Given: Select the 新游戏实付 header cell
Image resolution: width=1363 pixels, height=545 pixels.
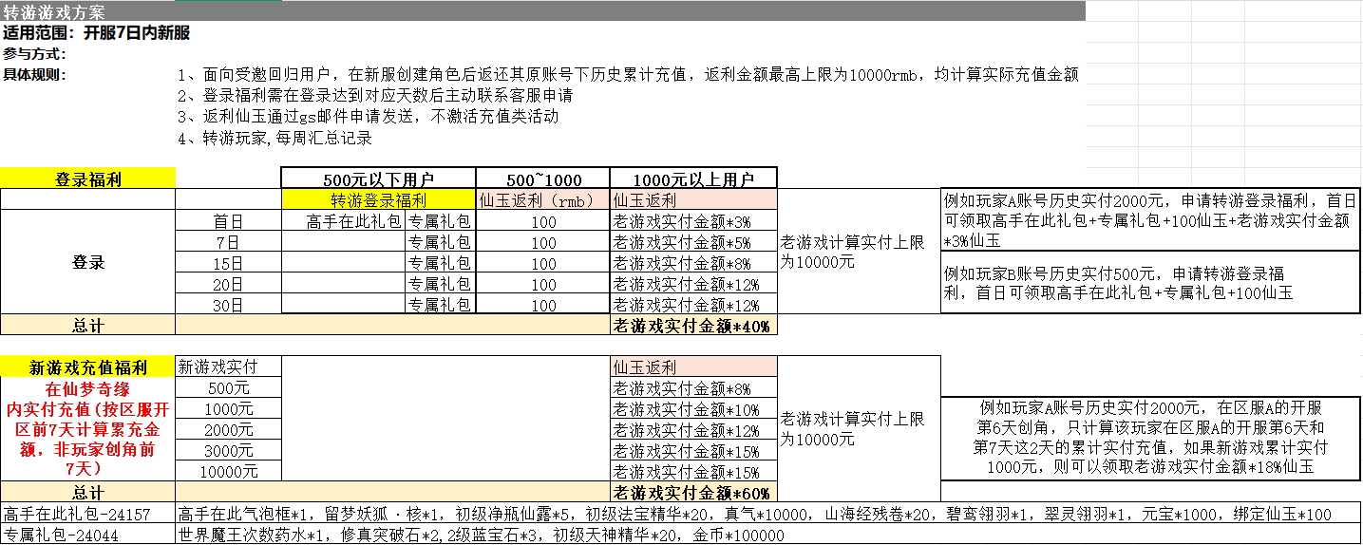Looking at the screenshot, I should 229,367.
